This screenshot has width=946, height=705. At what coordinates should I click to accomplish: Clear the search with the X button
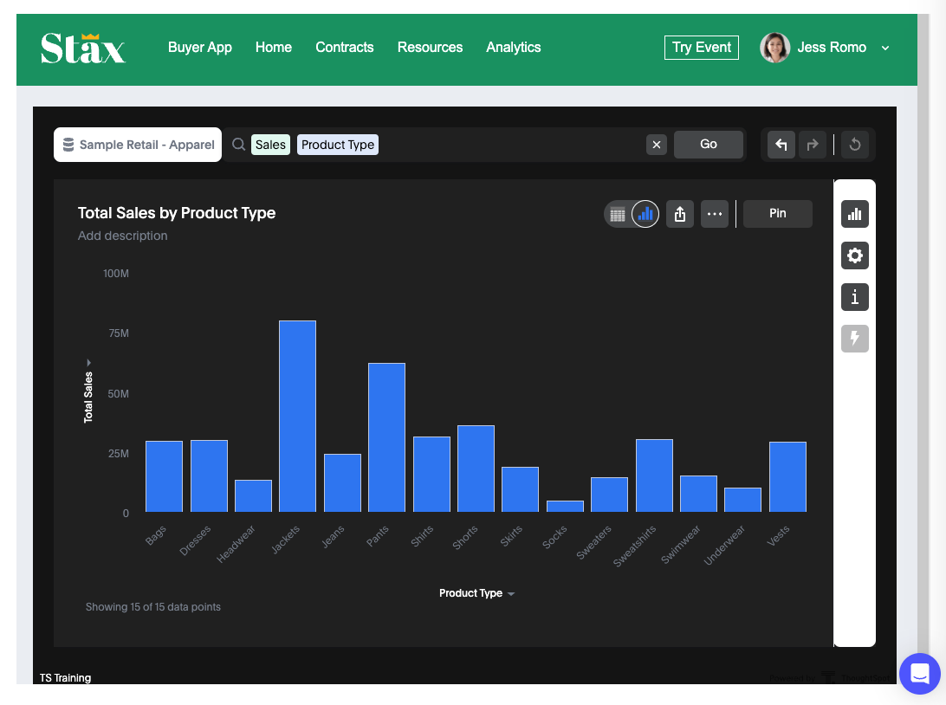[656, 144]
